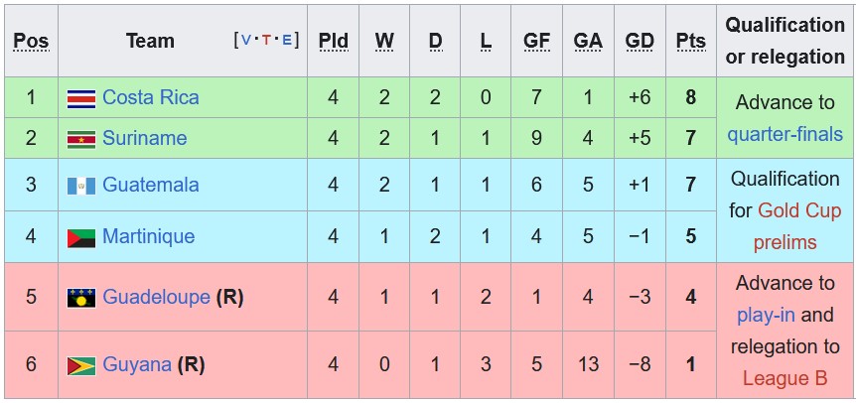
Task: Click the V (view template) link
Action: [245, 41]
